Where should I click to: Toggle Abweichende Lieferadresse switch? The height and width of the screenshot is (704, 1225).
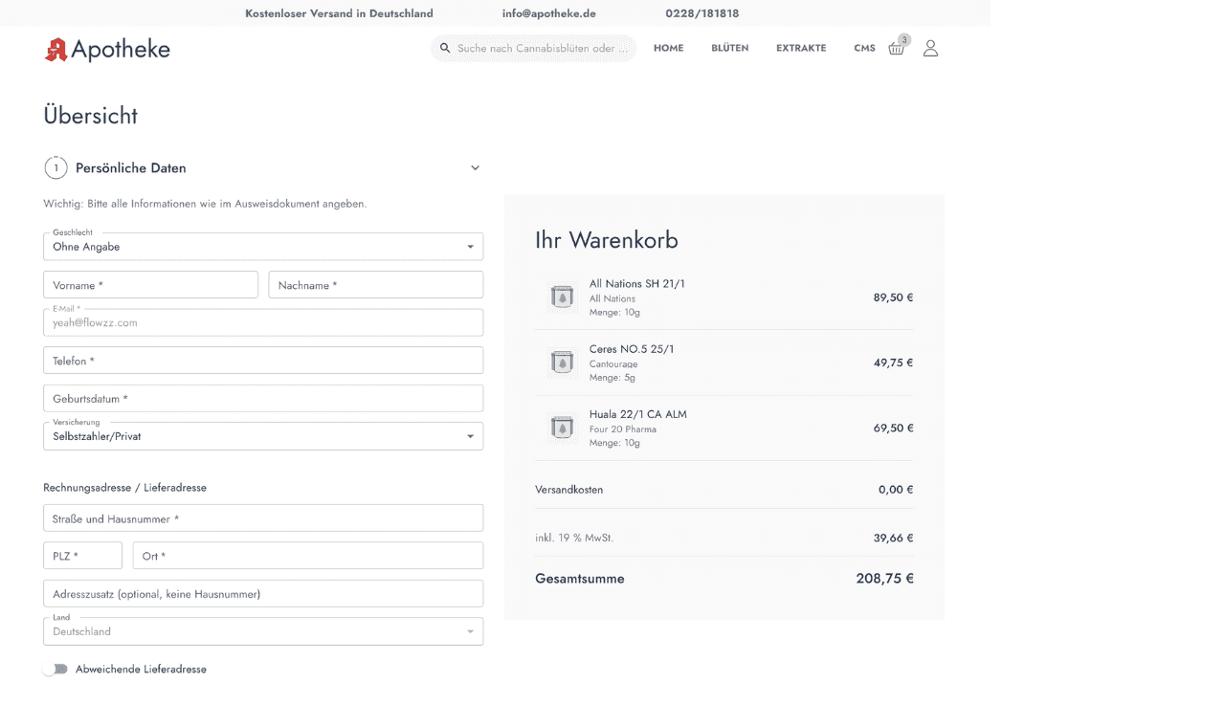pyautogui.click(x=56, y=670)
